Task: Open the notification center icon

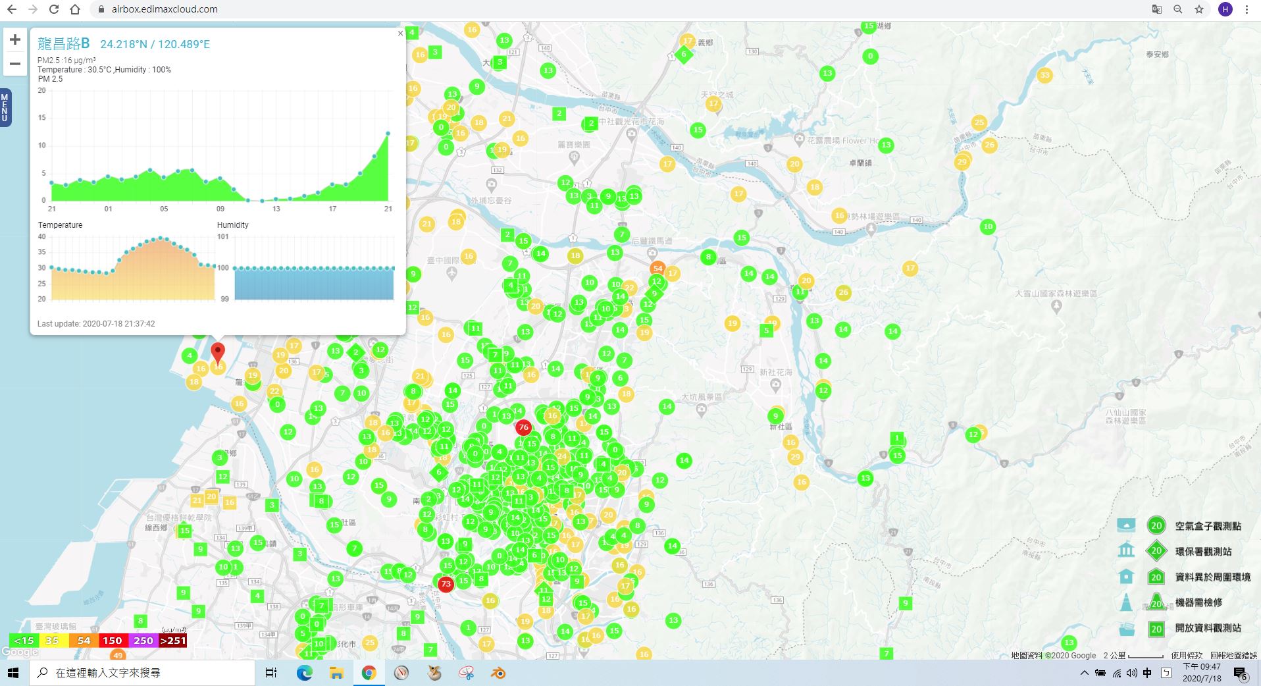Action: 1241,673
